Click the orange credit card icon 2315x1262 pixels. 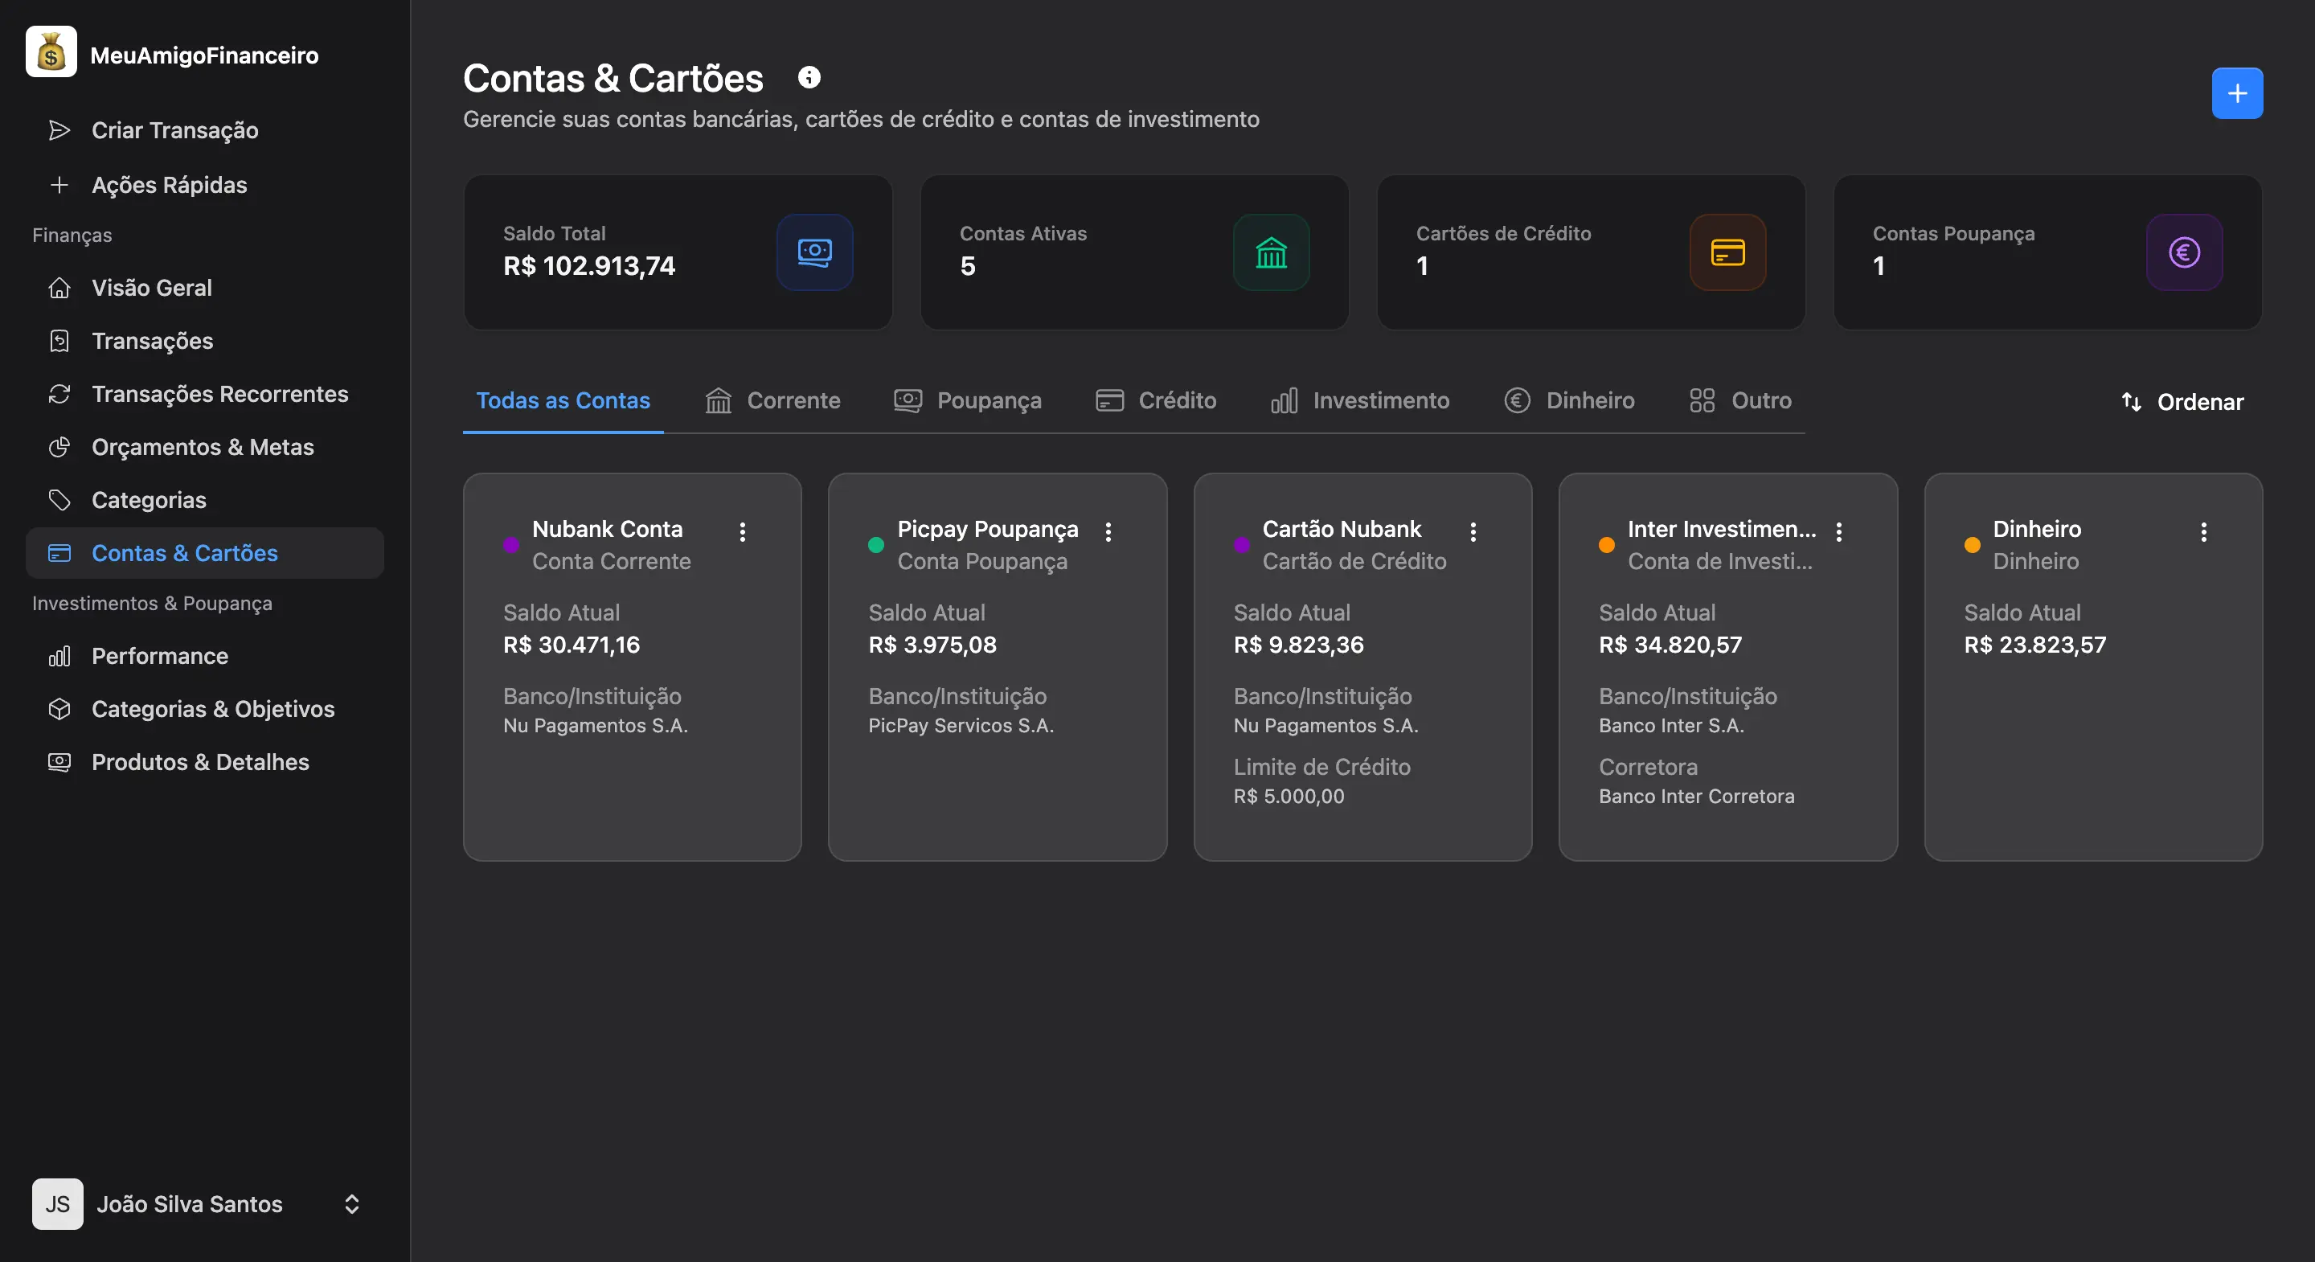click(x=1727, y=252)
